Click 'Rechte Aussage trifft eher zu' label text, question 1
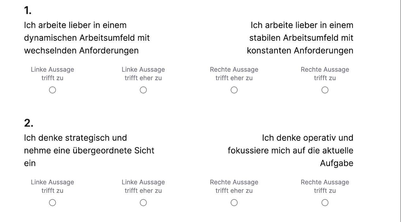This screenshot has width=401, height=222. pos(234,74)
